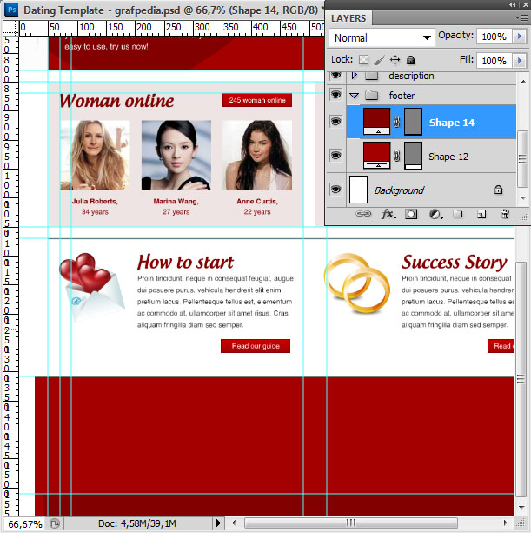Click lock position move icon
Viewport: 531px width, 533px height.
tap(395, 60)
